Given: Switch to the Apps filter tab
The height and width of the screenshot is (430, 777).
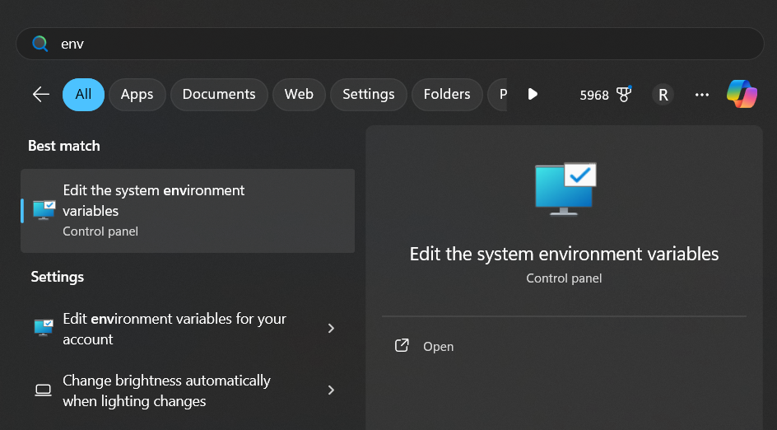Looking at the screenshot, I should click(137, 94).
